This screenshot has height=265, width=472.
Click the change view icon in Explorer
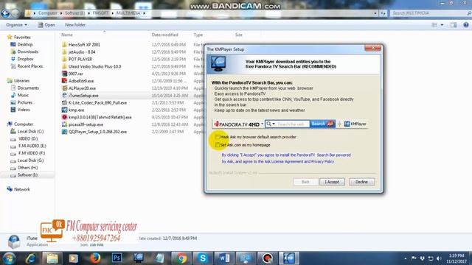pyautogui.click(x=434, y=25)
